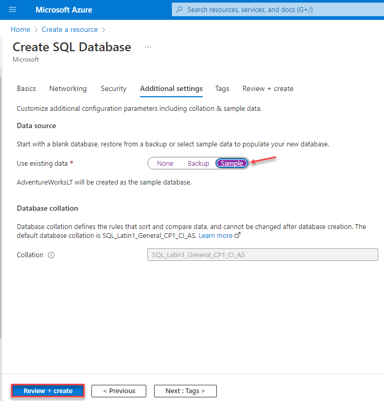The image size is (384, 401).
Task: Click the Collation info icon
Action: [51, 255]
